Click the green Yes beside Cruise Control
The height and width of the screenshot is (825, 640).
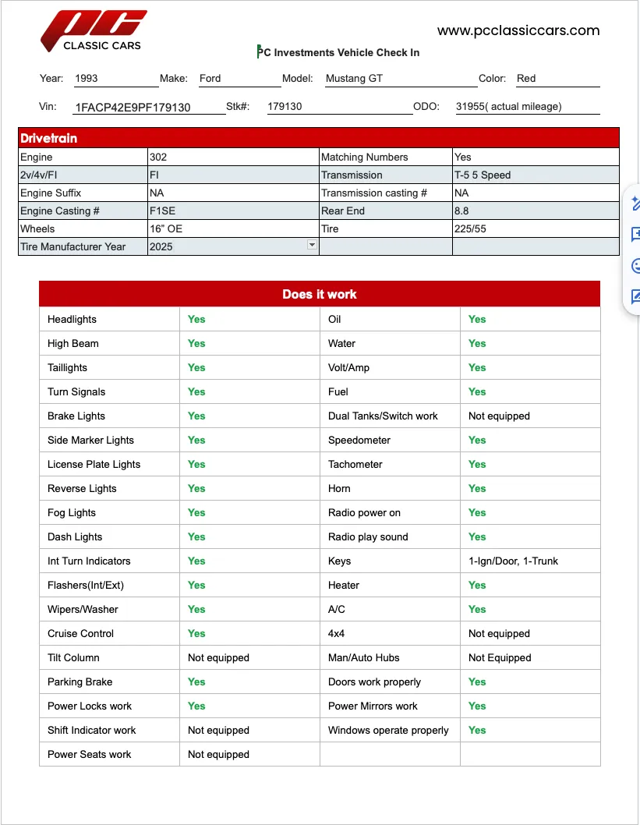pyautogui.click(x=196, y=634)
